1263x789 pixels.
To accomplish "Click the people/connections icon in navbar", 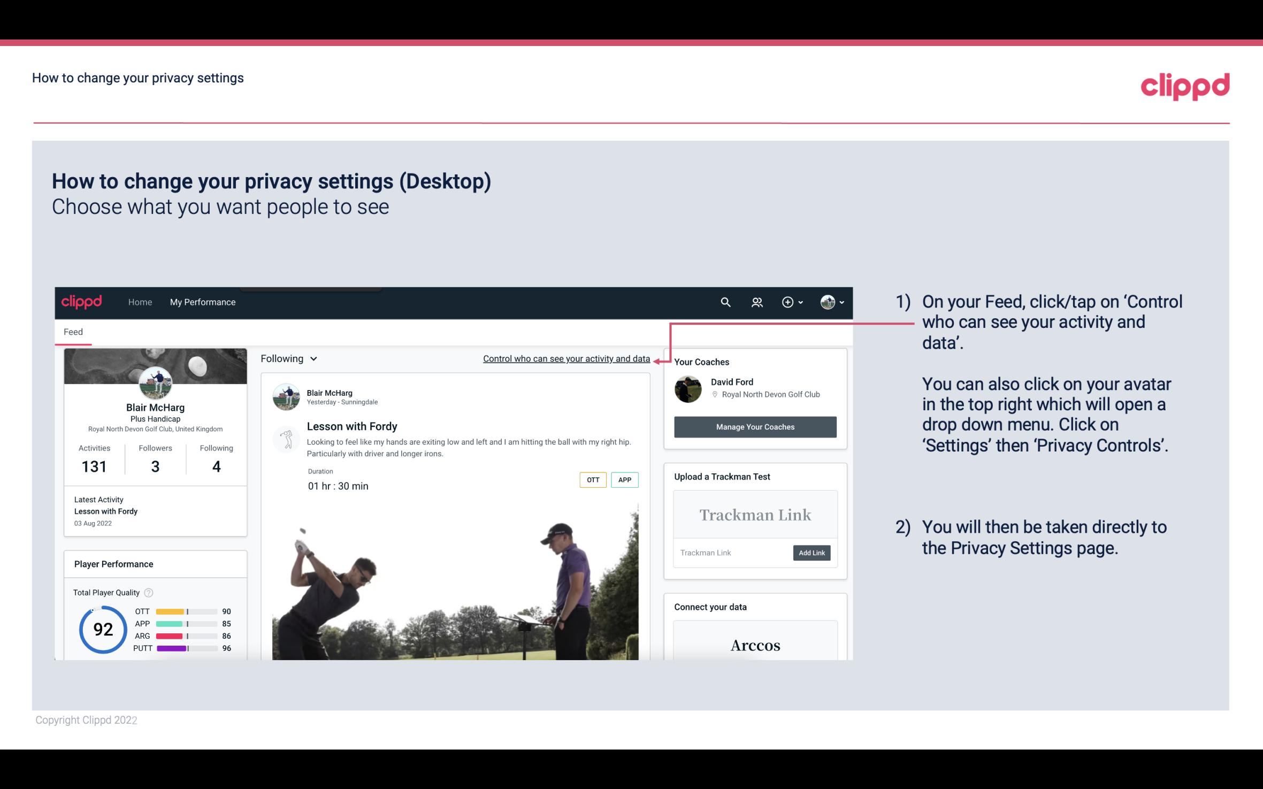I will (x=757, y=302).
